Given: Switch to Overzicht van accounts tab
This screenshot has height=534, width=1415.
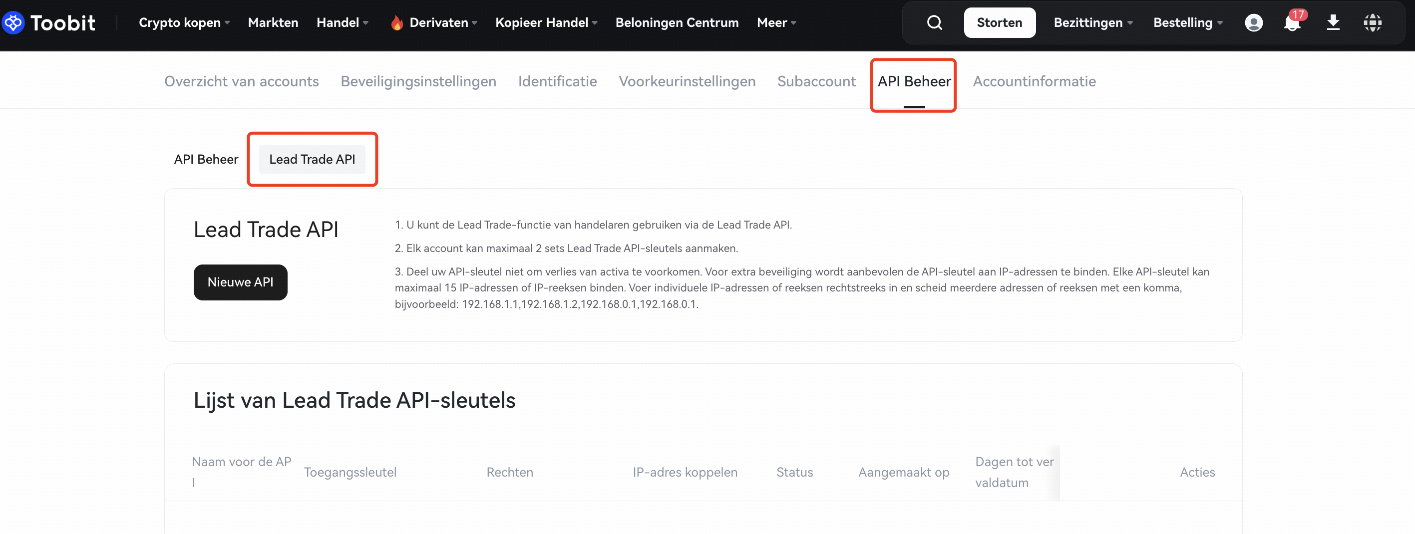Looking at the screenshot, I should click(242, 81).
